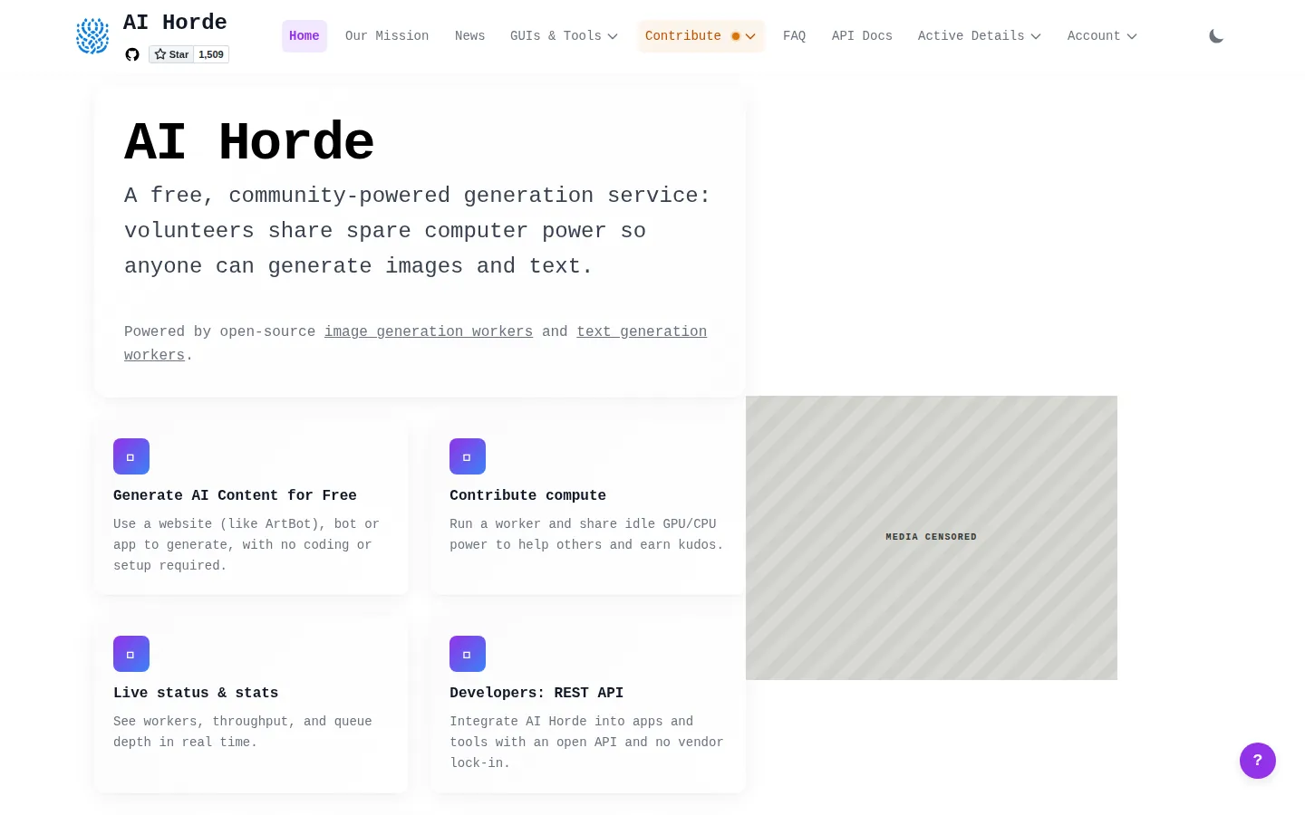Open the Live status & stats card title
This screenshot has width=1305, height=815.
196,693
